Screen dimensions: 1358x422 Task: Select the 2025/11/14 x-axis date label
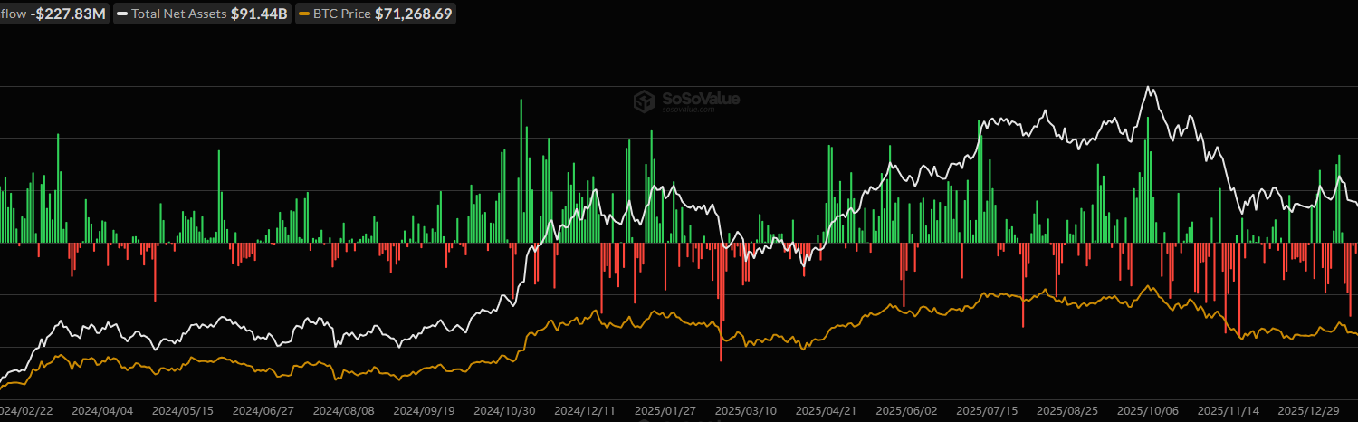click(x=1227, y=409)
